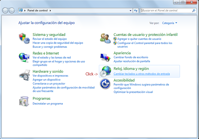Open the Programas heading
199x139 pixels.
pyautogui.click(x=41, y=98)
